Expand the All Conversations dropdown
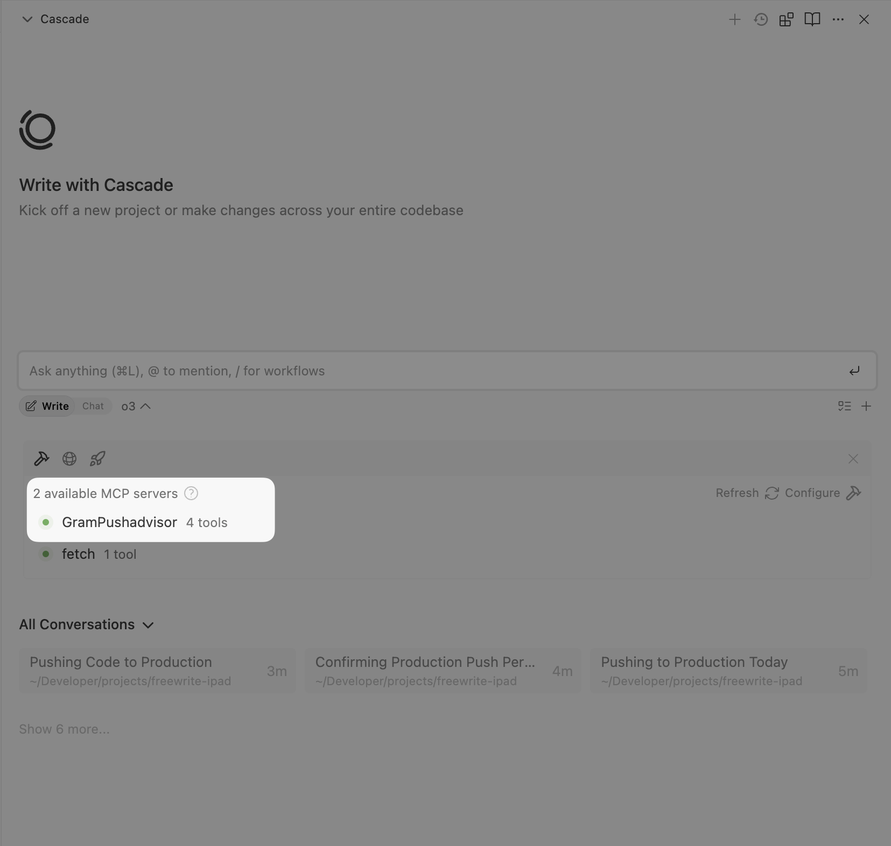This screenshot has height=846, width=891. [87, 624]
